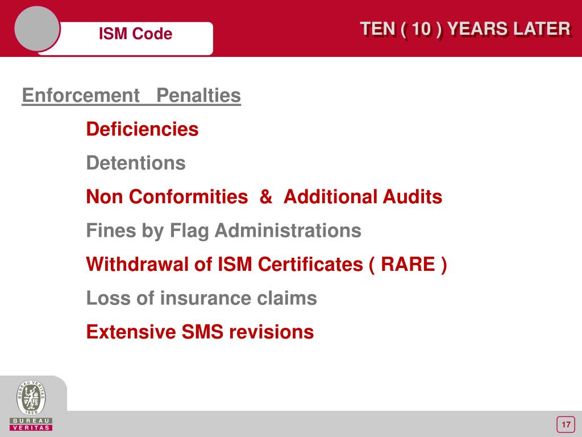Click the gray circle beside ISM Code
582x437 pixels.
click(37, 28)
